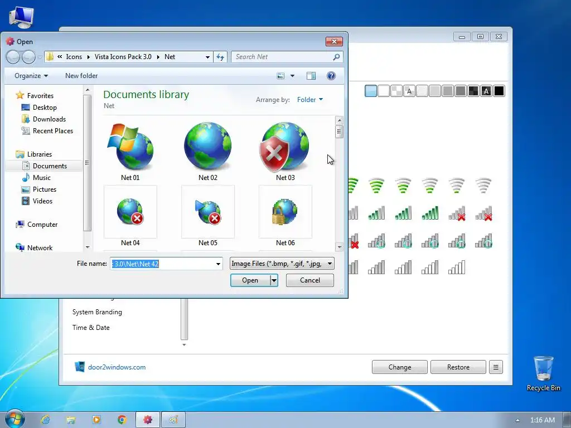
Task: Expand the views dropdown arrow
Action: pos(292,76)
